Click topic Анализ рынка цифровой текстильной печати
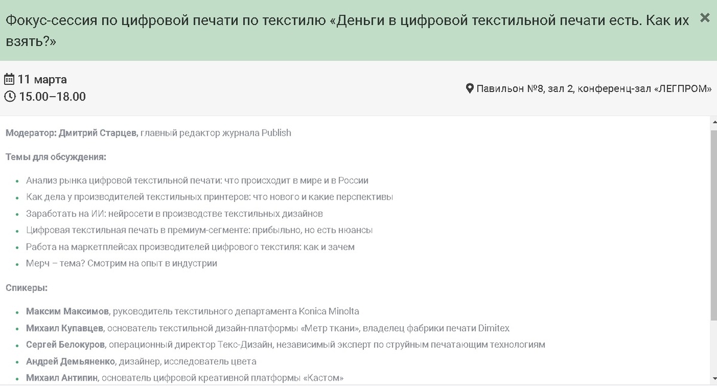 [x=197, y=180]
